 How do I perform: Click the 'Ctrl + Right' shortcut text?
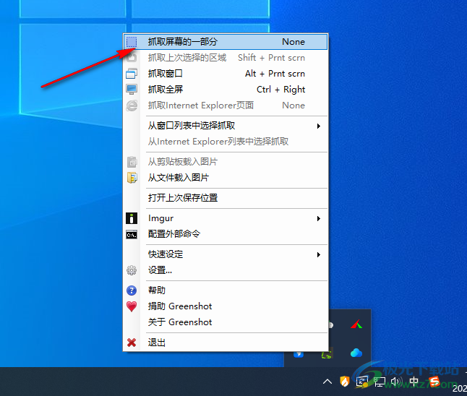coord(281,90)
